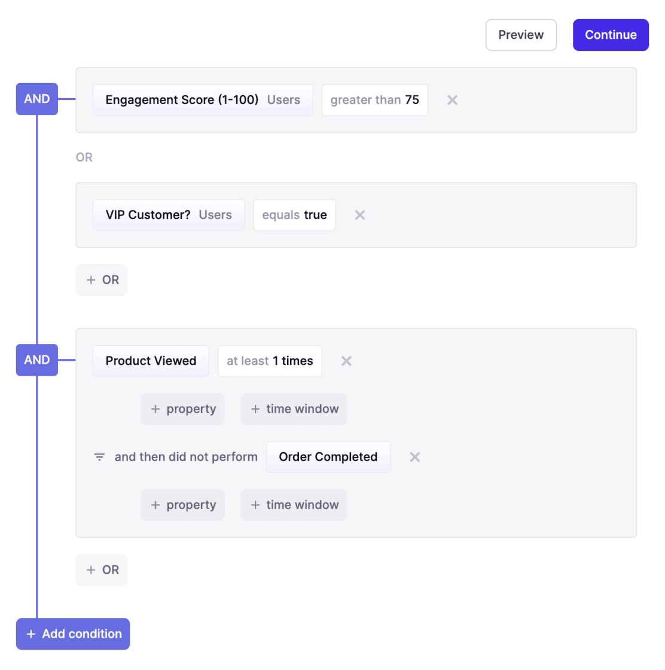Click the plus icon on the lower OR button
The width and height of the screenshot is (665, 670).
[91, 569]
